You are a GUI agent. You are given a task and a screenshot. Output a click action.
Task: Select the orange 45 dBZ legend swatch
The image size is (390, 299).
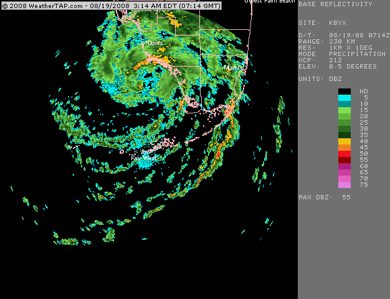tap(345, 148)
